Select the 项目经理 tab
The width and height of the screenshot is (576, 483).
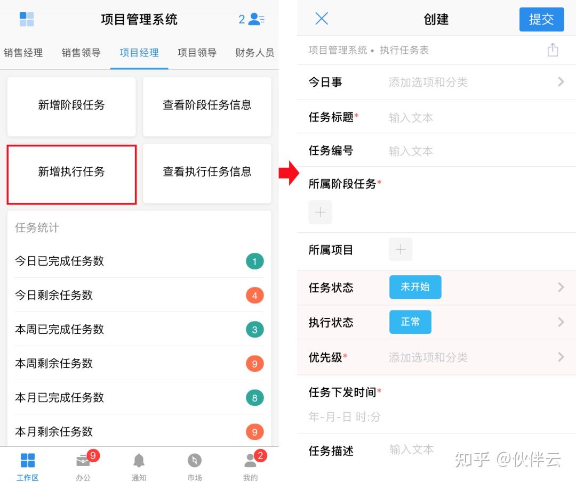139,53
